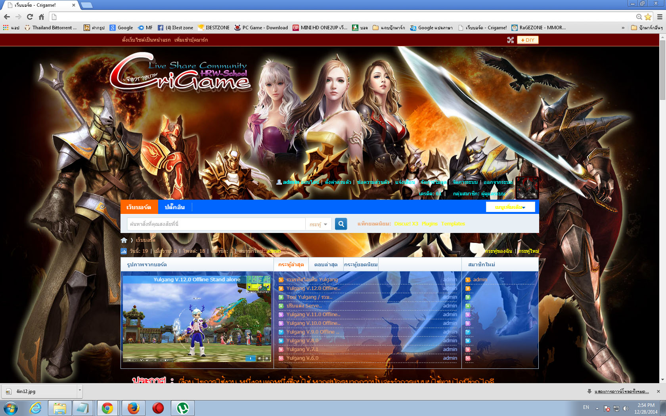The width and height of the screenshot is (666, 416).
Task: Click the Windows Start button
Action: (10, 408)
